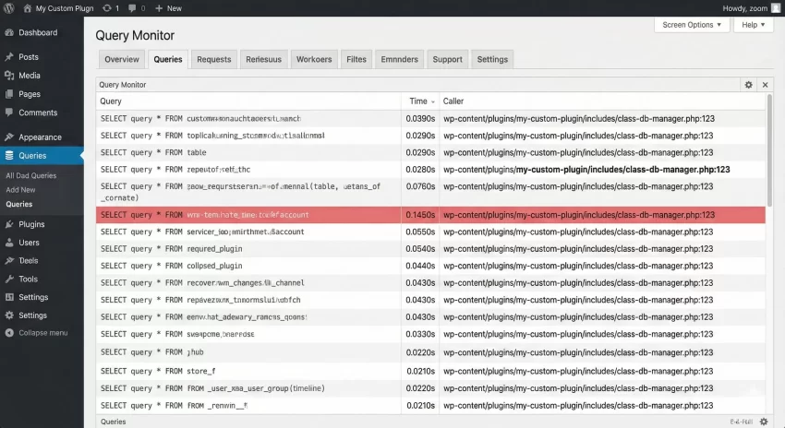Collapse the admin sidebar menu
Image resolution: width=785 pixels, height=428 pixels.
(36, 333)
